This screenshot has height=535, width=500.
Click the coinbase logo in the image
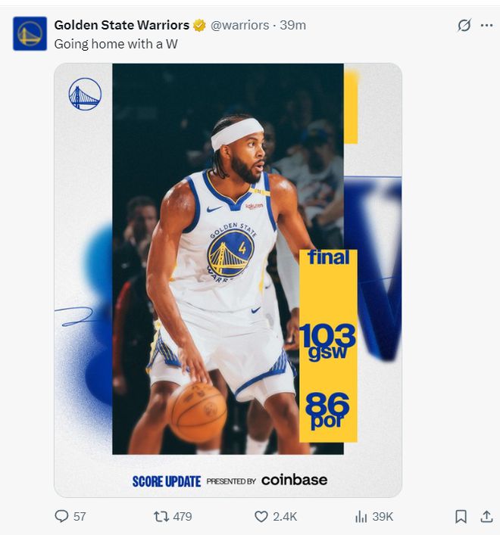tap(295, 480)
